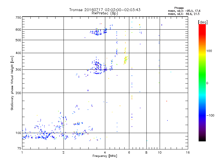The width and height of the screenshot is (221, 166).
Task: Click the '200' y-axis tick label
Action: tap(18, 93)
